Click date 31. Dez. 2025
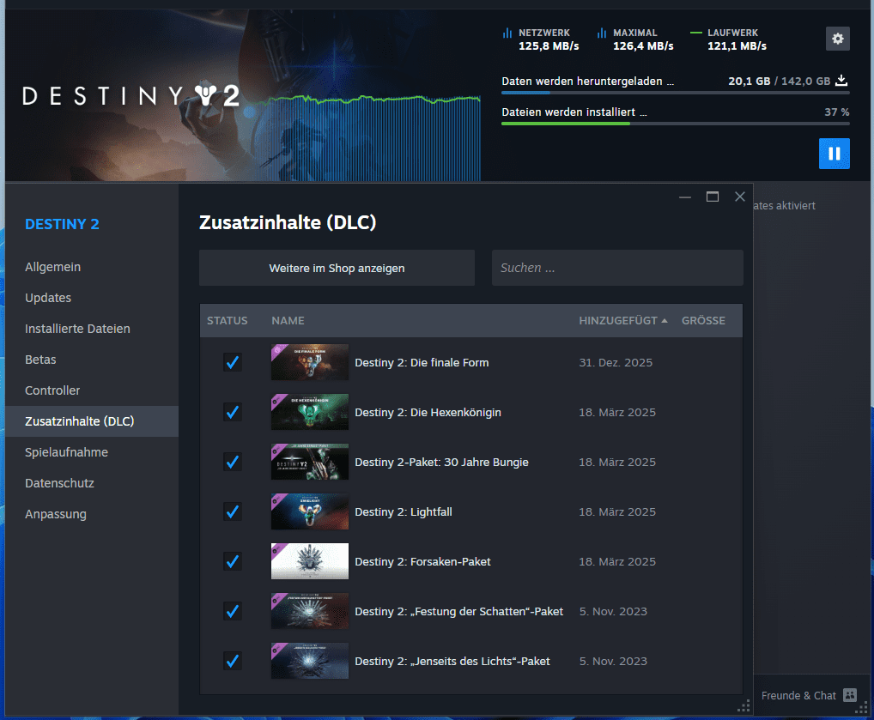The image size is (874, 720). pos(616,362)
